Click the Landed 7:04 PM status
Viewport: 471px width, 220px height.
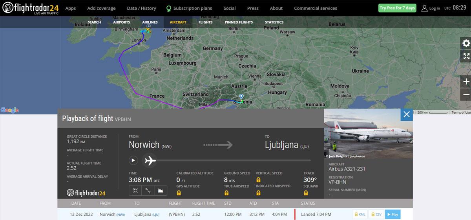pyautogui.click(x=316, y=215)
